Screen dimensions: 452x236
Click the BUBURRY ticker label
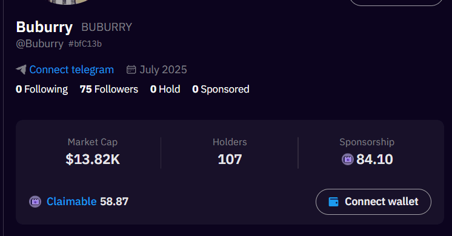coord(107,27)
